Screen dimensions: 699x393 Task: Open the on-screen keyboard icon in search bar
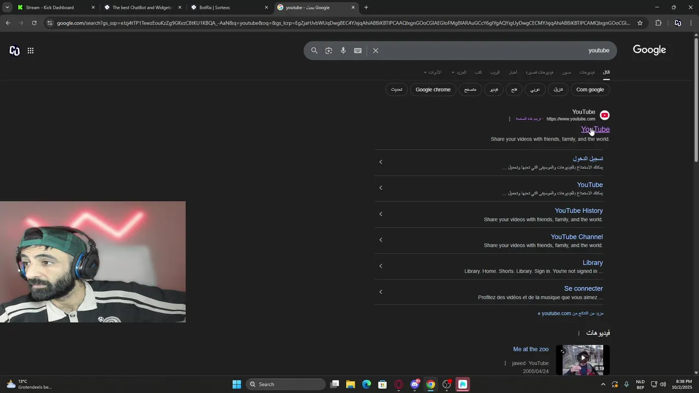[358, 50]
